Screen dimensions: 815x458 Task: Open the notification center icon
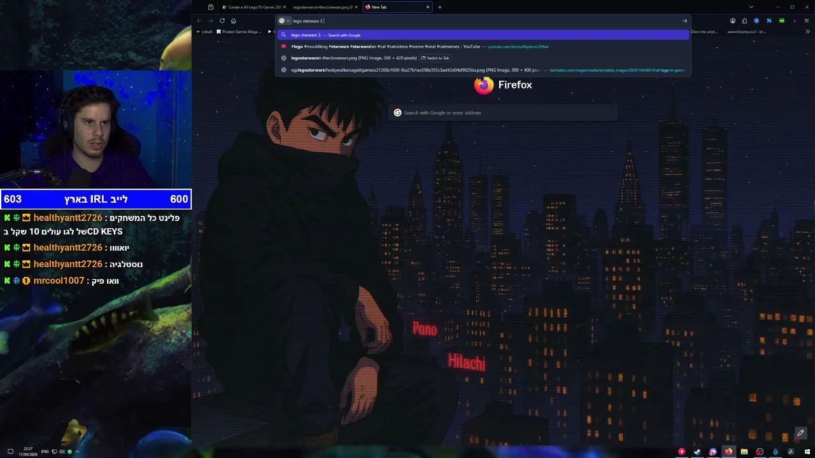[10, 452]
